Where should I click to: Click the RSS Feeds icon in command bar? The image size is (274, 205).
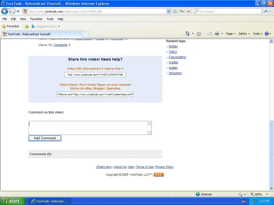tap(199, 34)
